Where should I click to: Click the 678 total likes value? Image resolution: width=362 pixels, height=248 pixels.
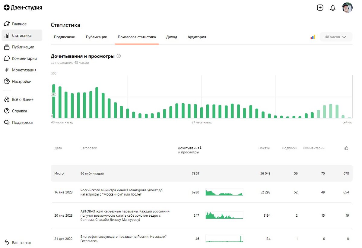(x=346, y=173)
